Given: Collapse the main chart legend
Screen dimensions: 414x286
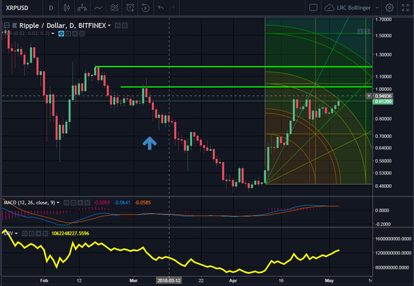Looking at the screenshot, I should tap(6, 26).
